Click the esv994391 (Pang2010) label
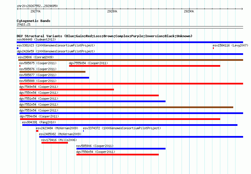Image resolution: width=251 pixels, height=174 pixels. tap(39, 122)
